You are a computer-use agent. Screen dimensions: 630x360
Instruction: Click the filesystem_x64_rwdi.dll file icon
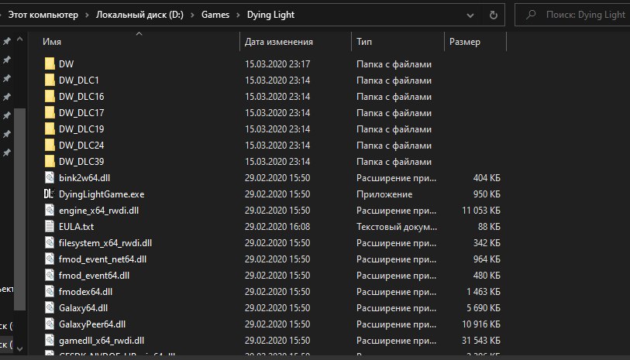pos(50,243)
